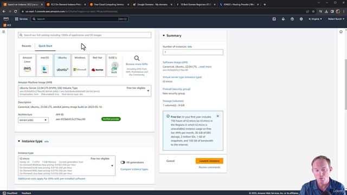Open the Services grid menu
The width and height of the screenshot is (347, 195).
[21, 19]
